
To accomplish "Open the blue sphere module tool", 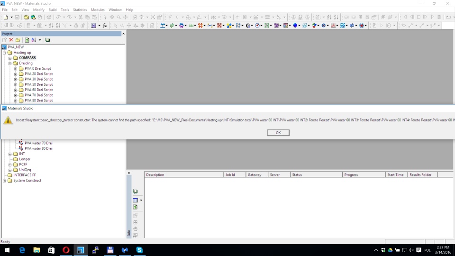I will (295, 26).
